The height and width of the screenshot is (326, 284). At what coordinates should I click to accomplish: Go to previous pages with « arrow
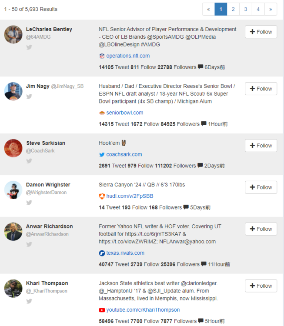click(208, 9)
